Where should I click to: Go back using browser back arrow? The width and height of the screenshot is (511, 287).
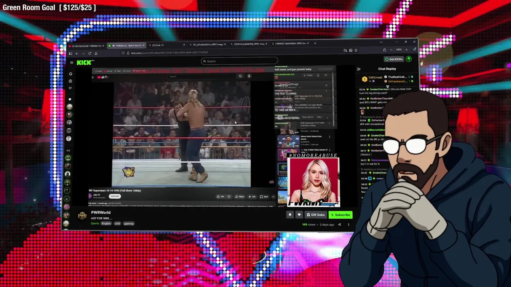77,53
